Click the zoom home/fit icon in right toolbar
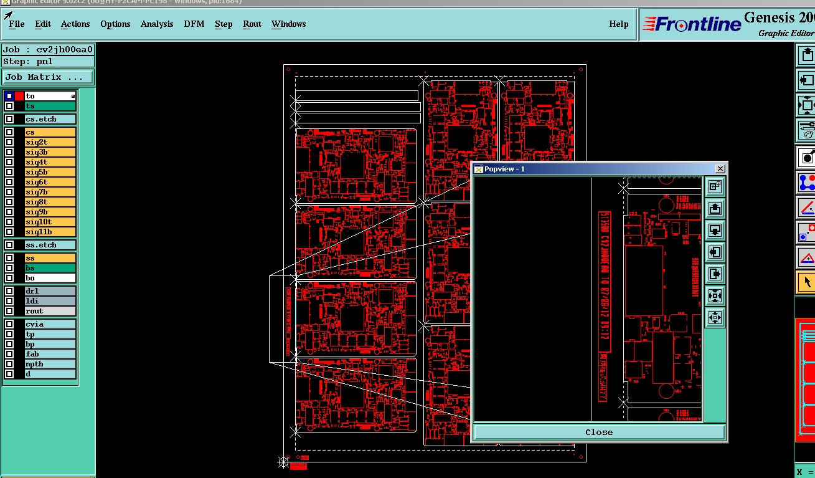The width and height of the screenshot is (815, 478). pos(808,105)
